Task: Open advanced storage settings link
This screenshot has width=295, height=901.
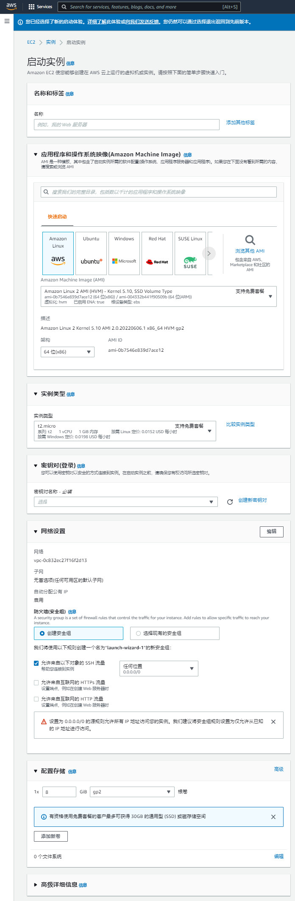Action: [x=279, y=769]
